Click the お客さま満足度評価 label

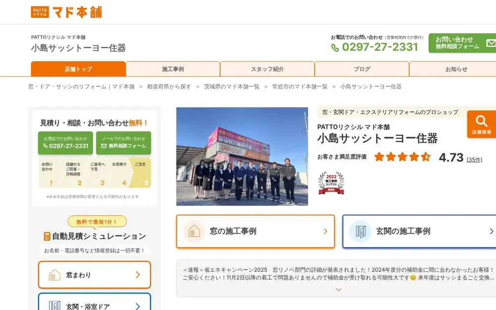(342, 157)
